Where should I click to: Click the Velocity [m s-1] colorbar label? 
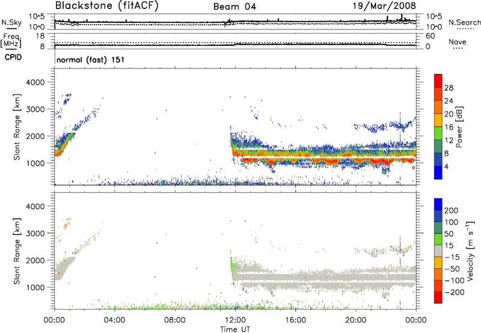pos(470,251)
